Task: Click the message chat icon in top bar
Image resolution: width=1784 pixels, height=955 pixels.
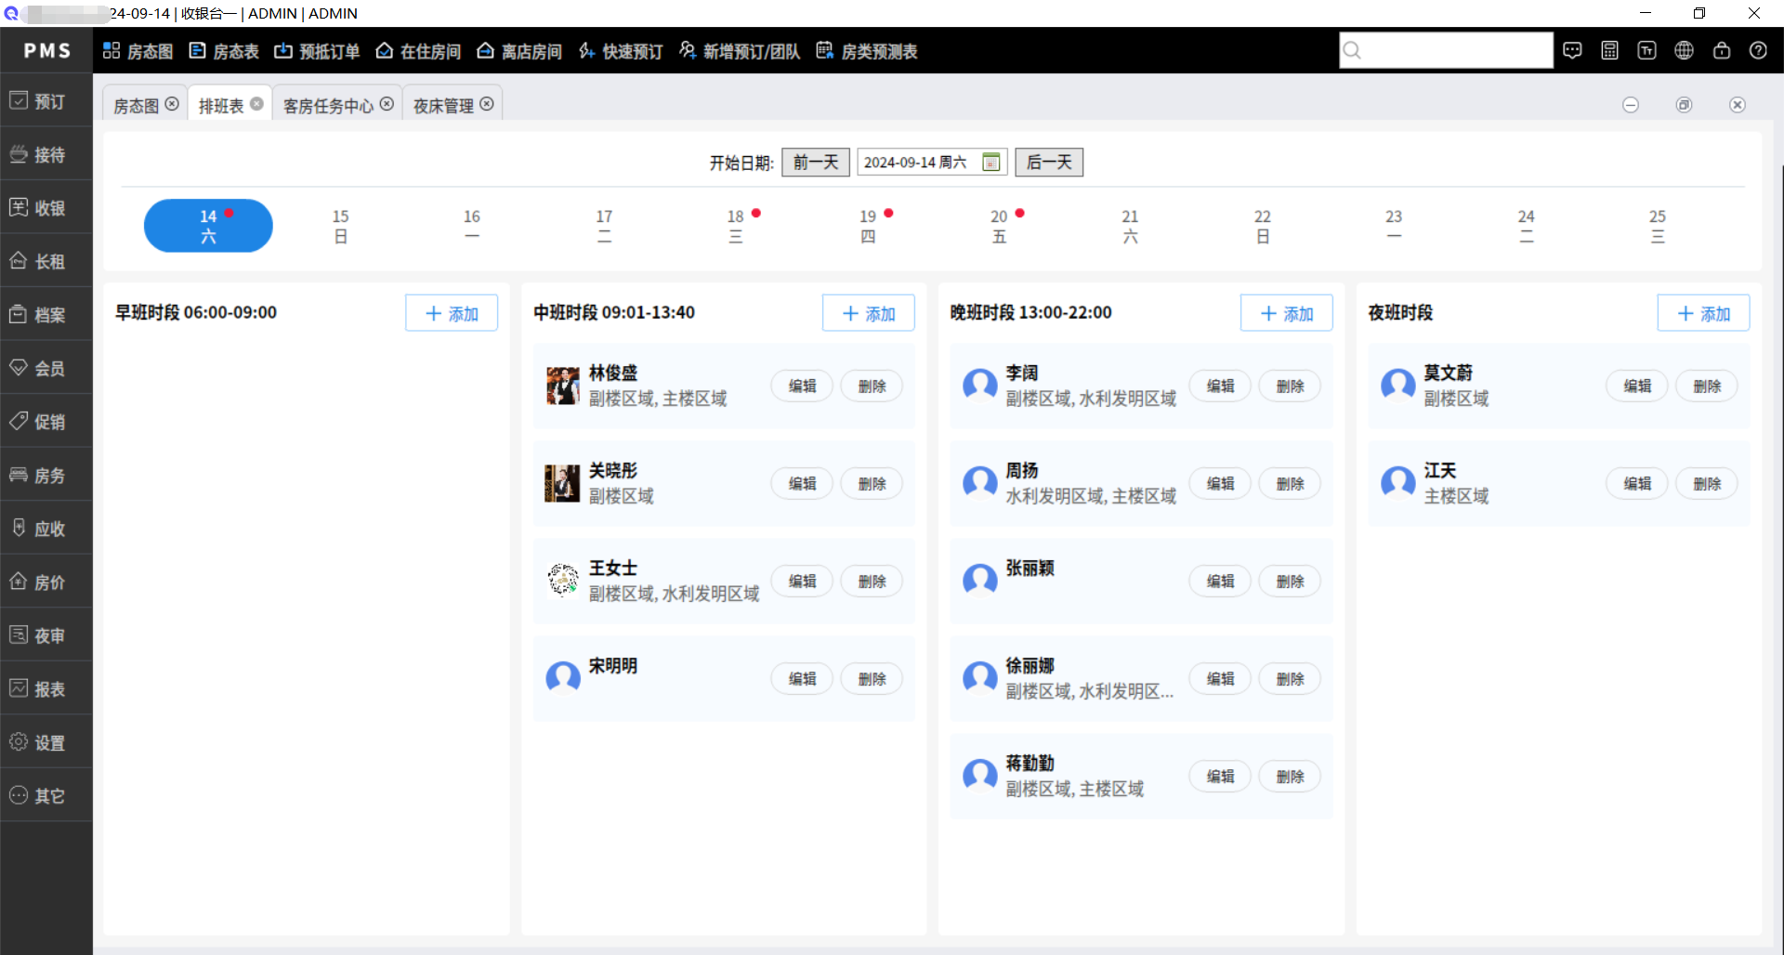Action: pyautogui.click(x=1572, y=51)
